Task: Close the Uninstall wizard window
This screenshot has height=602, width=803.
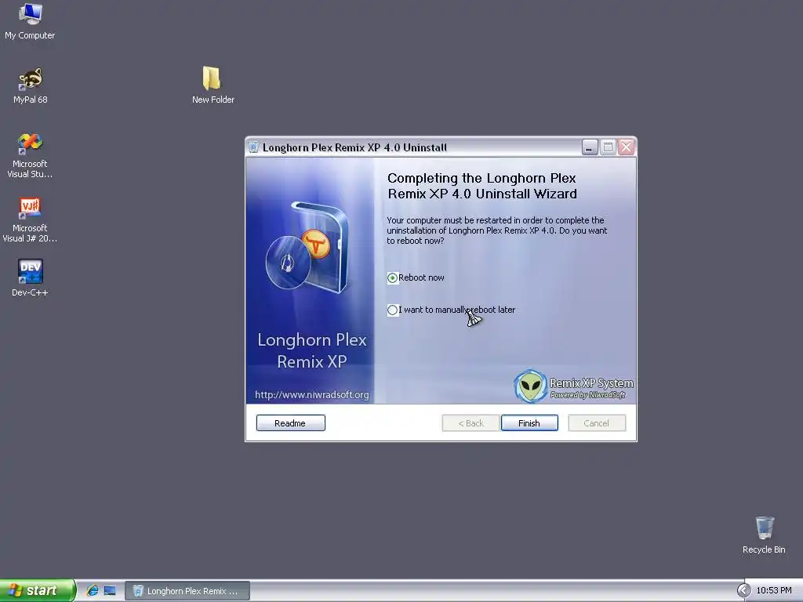Action: [x=627, y=147]
